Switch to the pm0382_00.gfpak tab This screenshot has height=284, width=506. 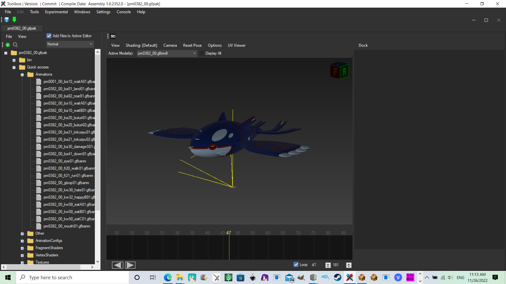22,28
